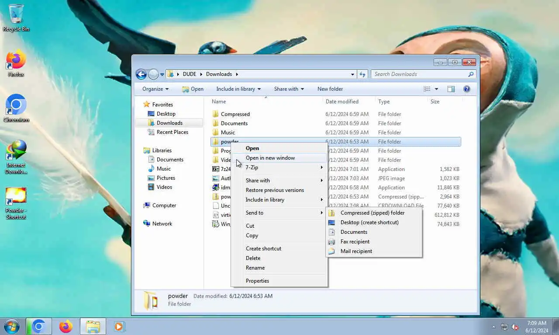Open Properties from the context menu

point(279,281)
